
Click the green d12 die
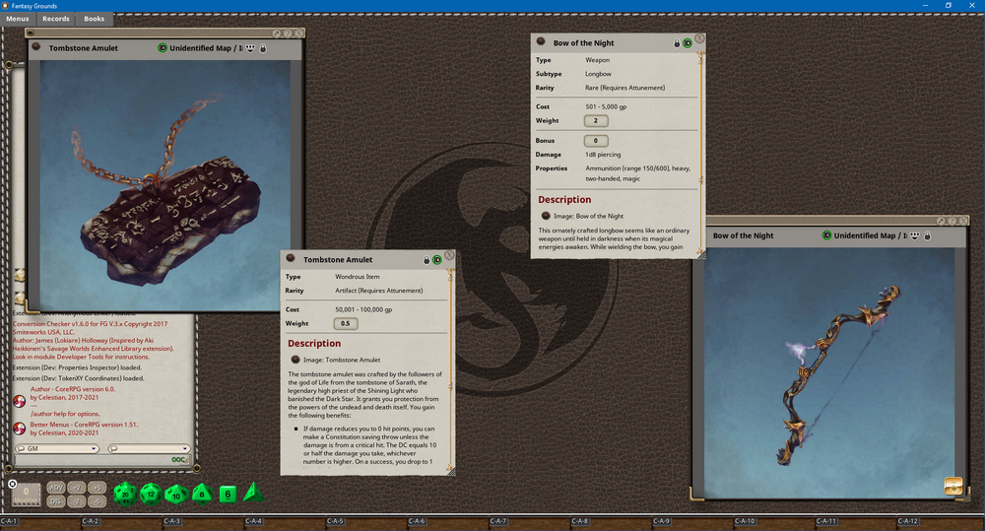[150, 493]
